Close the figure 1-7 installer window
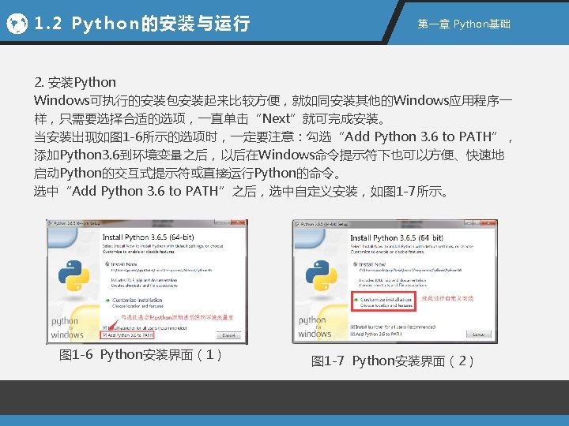 pyautogui.click(x=488, y=222)
